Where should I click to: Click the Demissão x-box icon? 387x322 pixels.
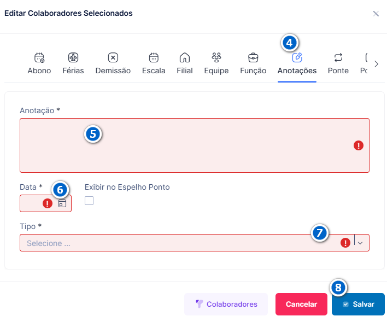[x=113, y=57]
